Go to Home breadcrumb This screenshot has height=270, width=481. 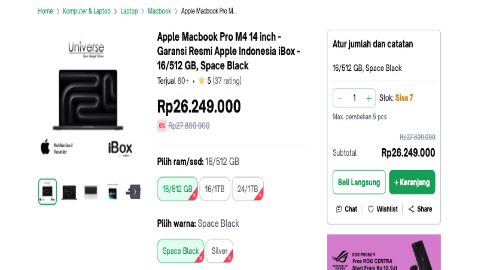click(45, 11)
